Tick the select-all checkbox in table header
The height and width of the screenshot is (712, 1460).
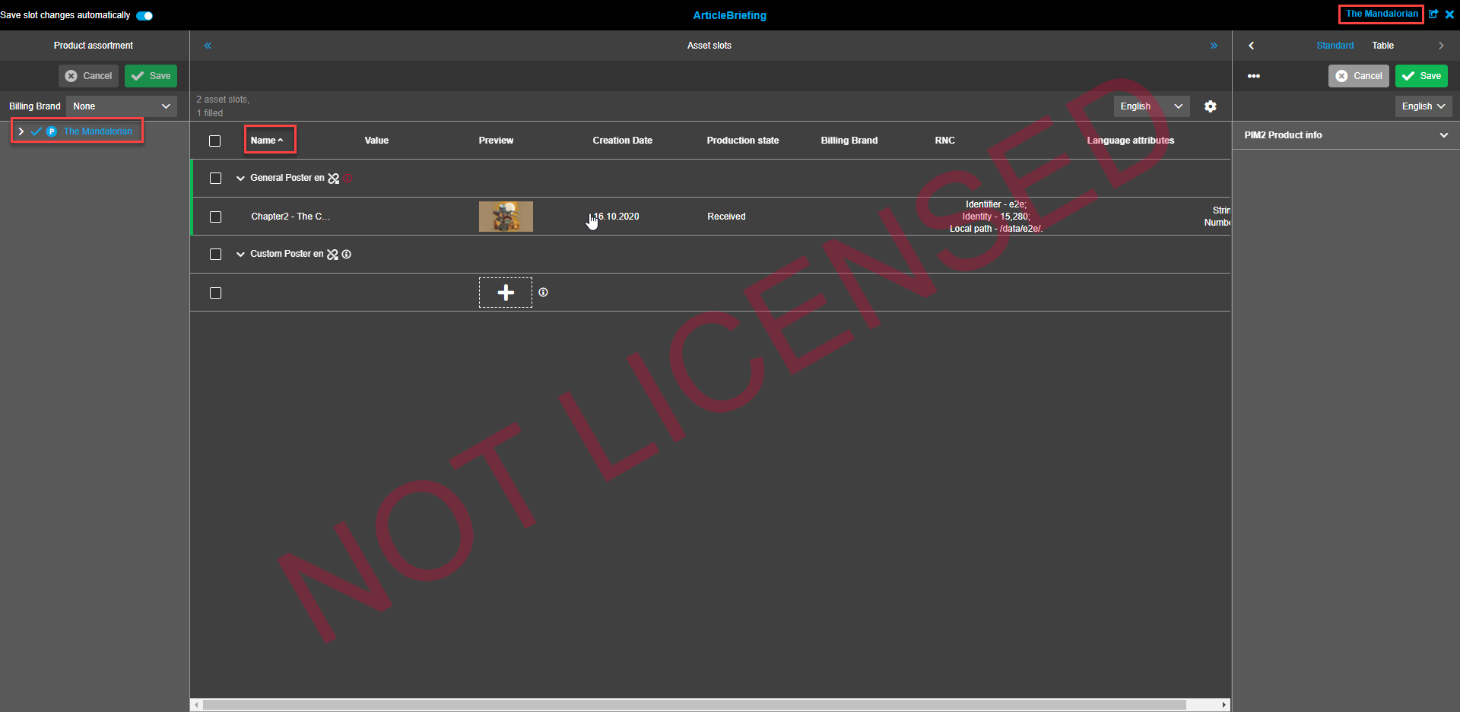(215, 141)
